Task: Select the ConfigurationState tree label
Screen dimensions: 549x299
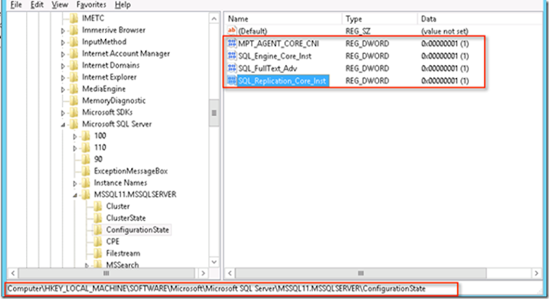Action: coord(138,230)
